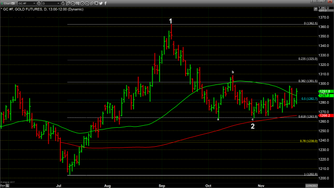Share chart via the Twitter bird icon
334x188 pixels.
(x=101, y=3)
